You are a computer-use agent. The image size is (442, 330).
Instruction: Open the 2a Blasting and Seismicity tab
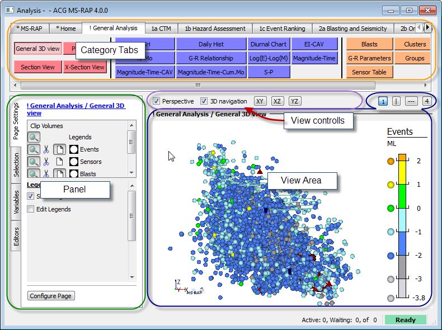(352, 29)
